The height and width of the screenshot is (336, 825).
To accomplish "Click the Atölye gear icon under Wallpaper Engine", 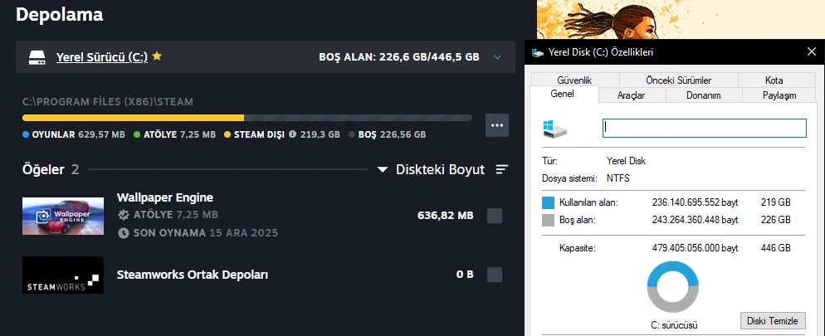I will 124,215.
